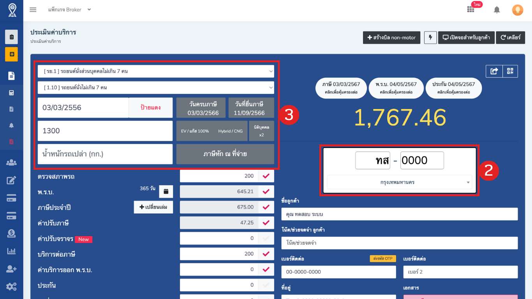Screen dimensions: 532x299
Task: Open the กรุงเทพมหานคร province dropdown
Action: tap(400, 182)
